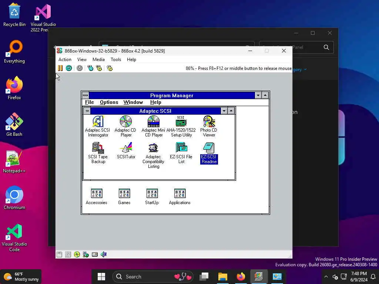Viewport: 379px width, 284px height.
Task: Open Photo CD Viewer
Action: (209, 126)
